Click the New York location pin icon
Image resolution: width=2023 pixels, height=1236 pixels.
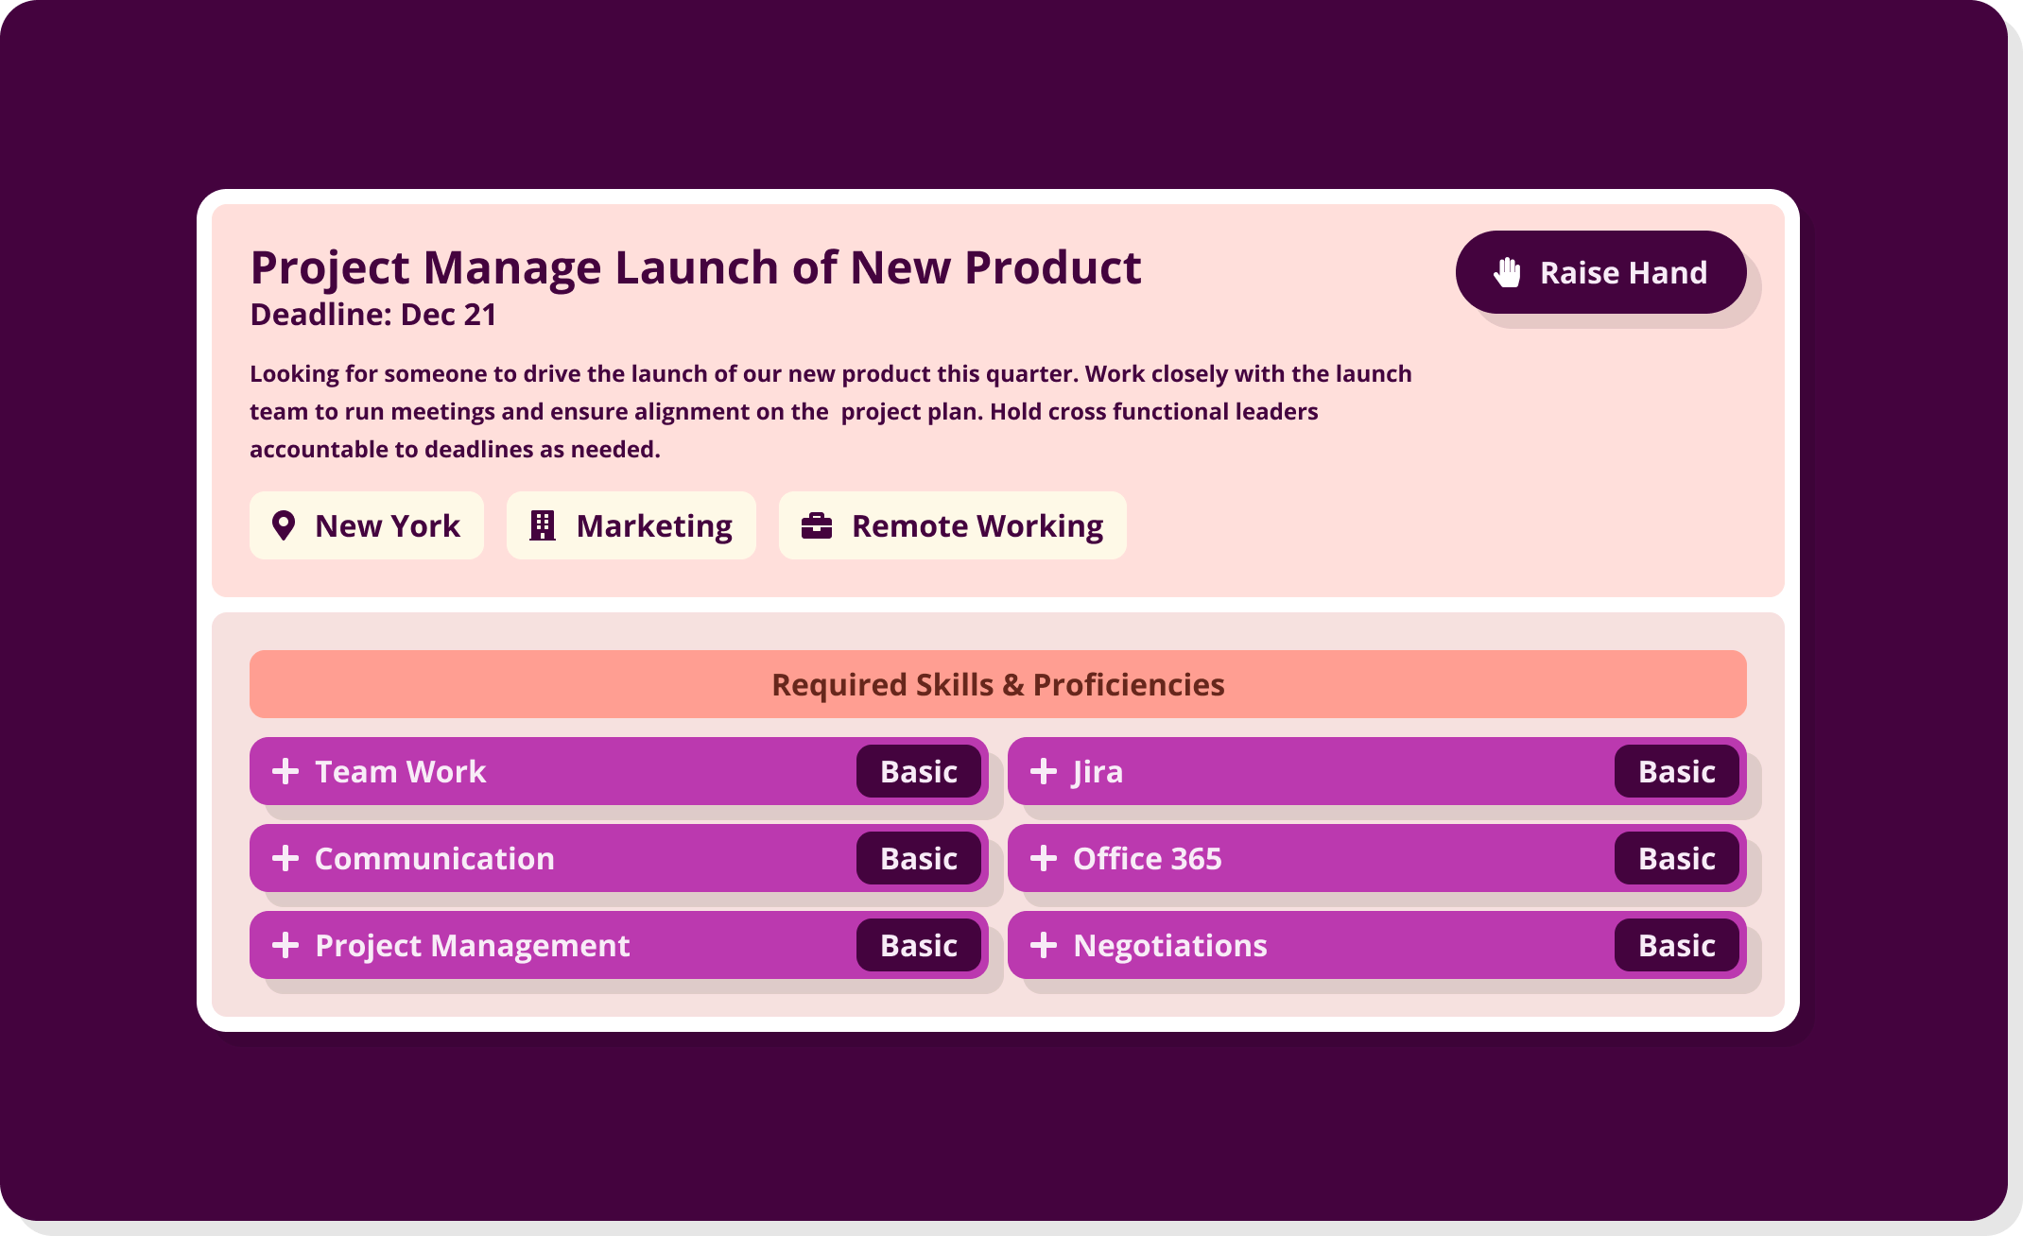click(284, 525)
